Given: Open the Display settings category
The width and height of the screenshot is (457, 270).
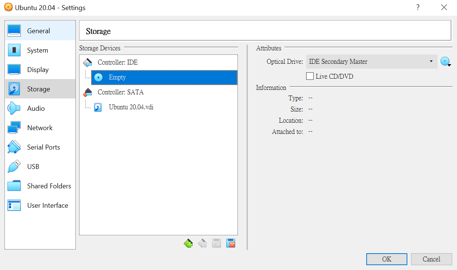Looking at the screenshot, I should tap(40, 70).
